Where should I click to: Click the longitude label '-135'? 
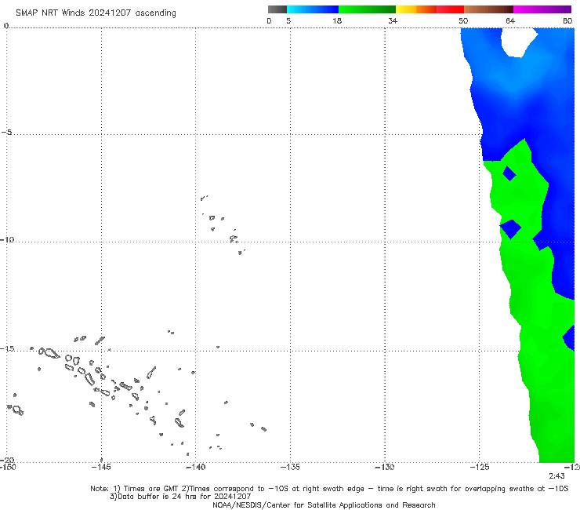click(x=290, y=467)
